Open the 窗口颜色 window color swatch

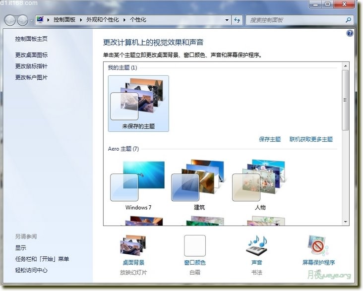(194, 246)
